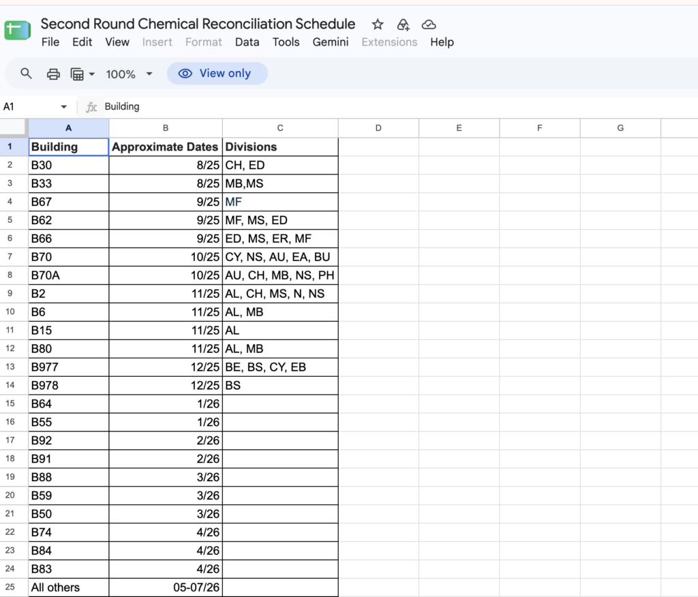698x597 pixels.
Task: Open the Google Sheets home icon
Action: [17, 30]
